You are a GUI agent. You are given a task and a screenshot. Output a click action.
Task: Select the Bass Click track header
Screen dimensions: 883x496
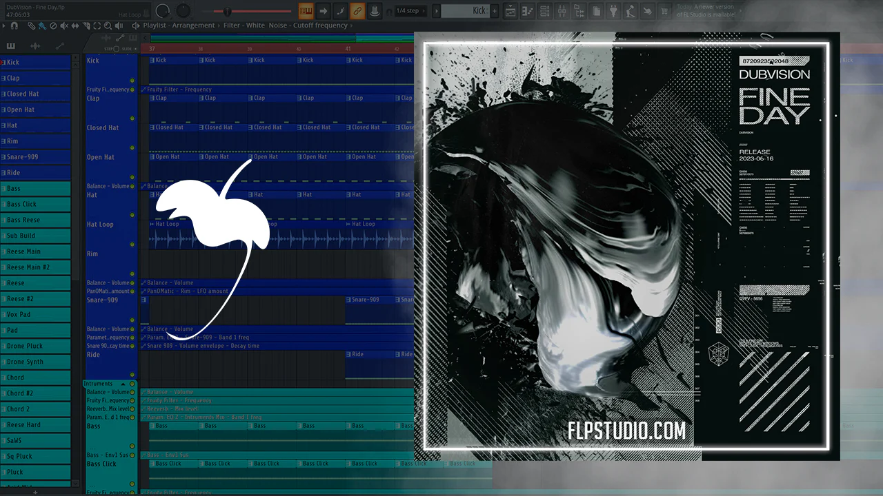(111, 473)
